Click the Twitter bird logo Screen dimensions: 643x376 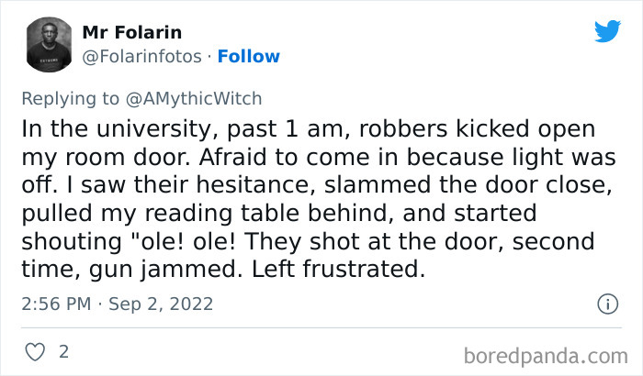click(x=606, y=33)
